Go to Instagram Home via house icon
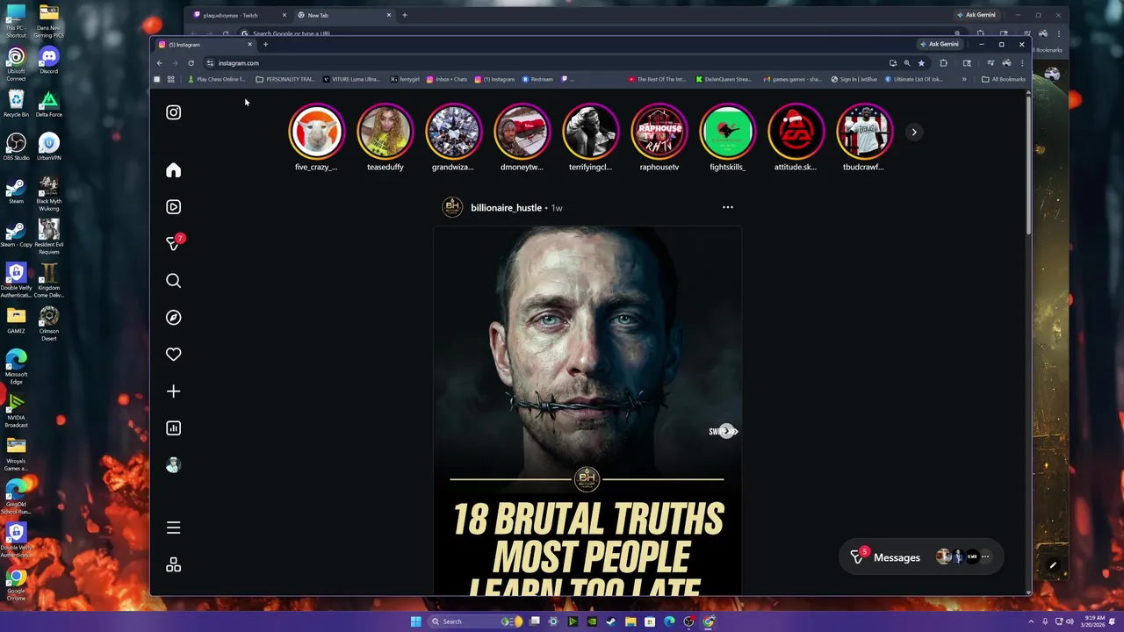 pos(173,170)
